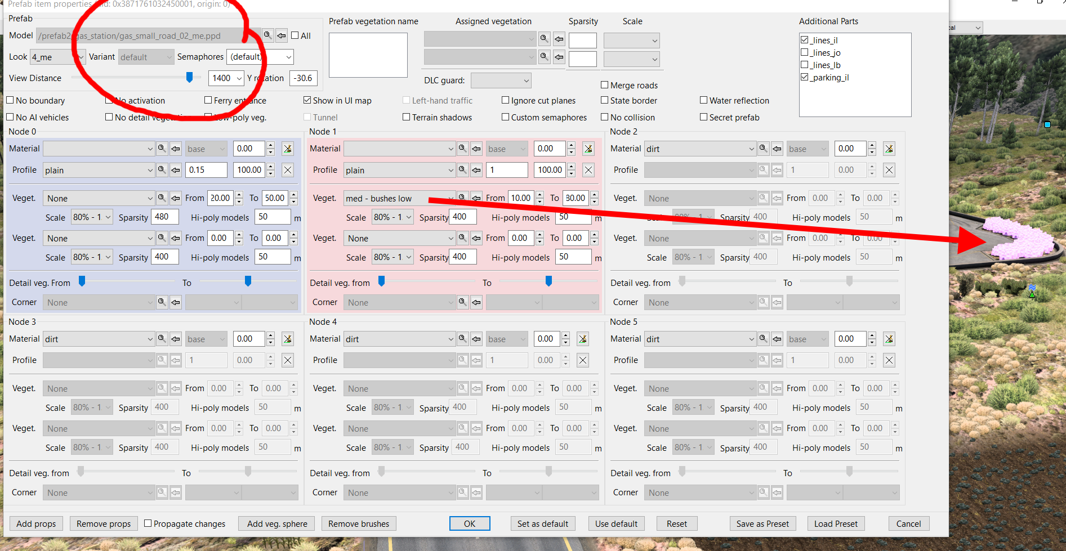Uncheck _parking_il additional part
1066x551 pixels.
coord(804,77)
